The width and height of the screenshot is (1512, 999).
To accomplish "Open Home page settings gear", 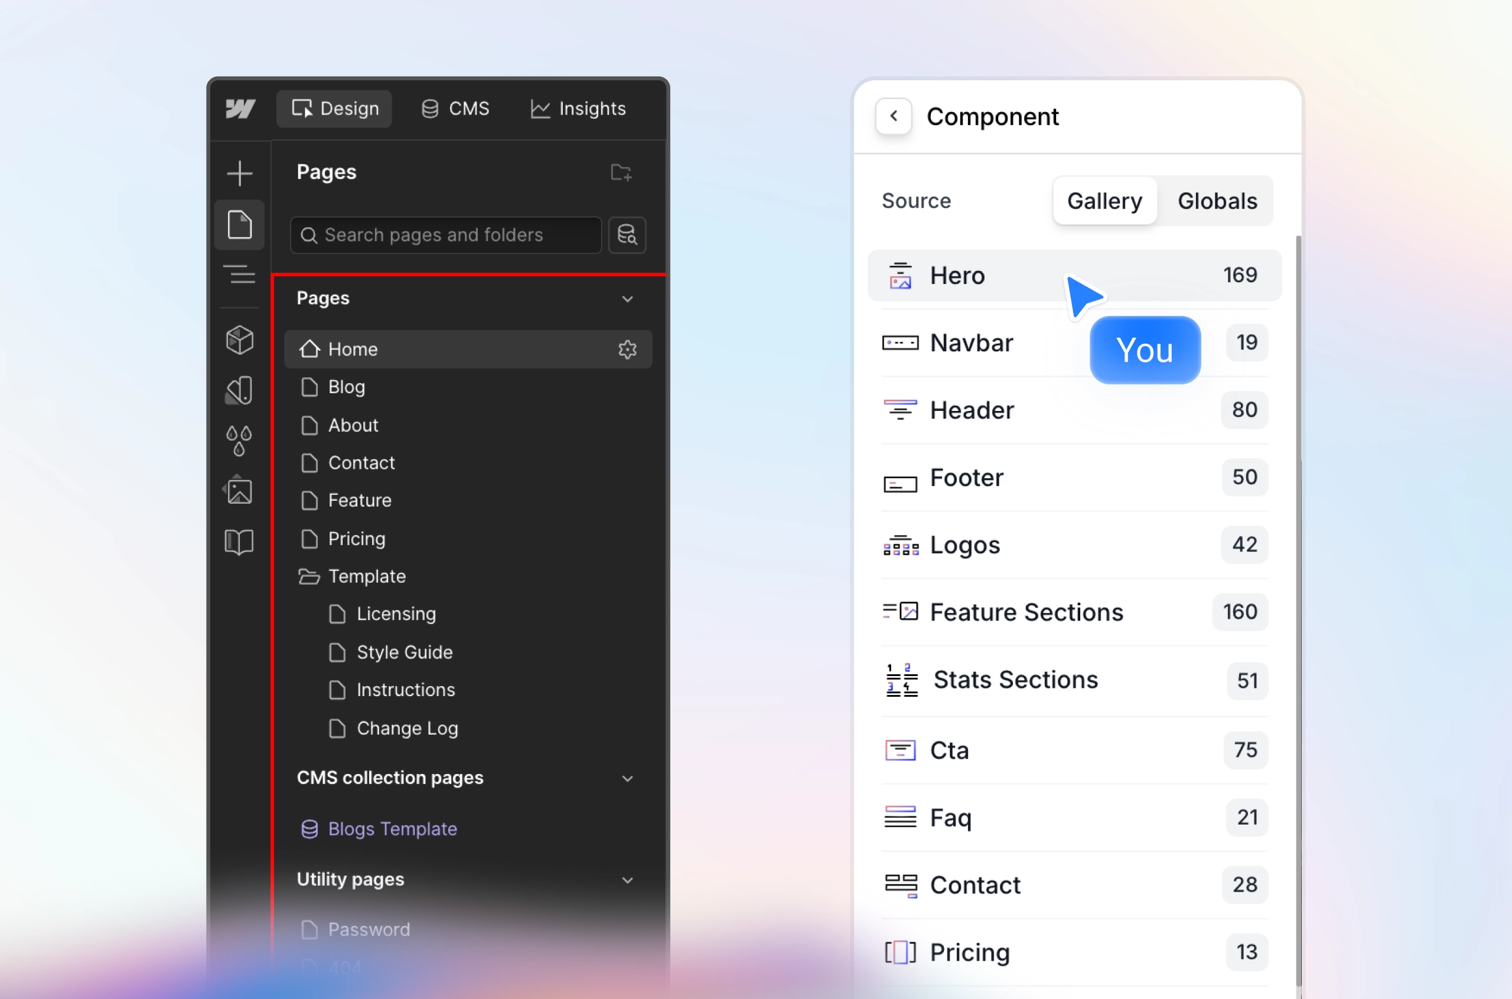I will pyautogui.click(x=627, y=349).
